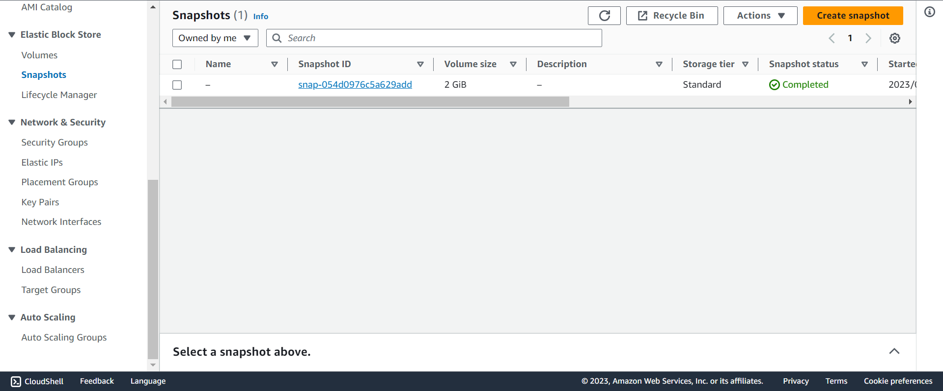Open Privacy link in footer
The height and width of the screenshot is (391, 943).
click(796, 381)
